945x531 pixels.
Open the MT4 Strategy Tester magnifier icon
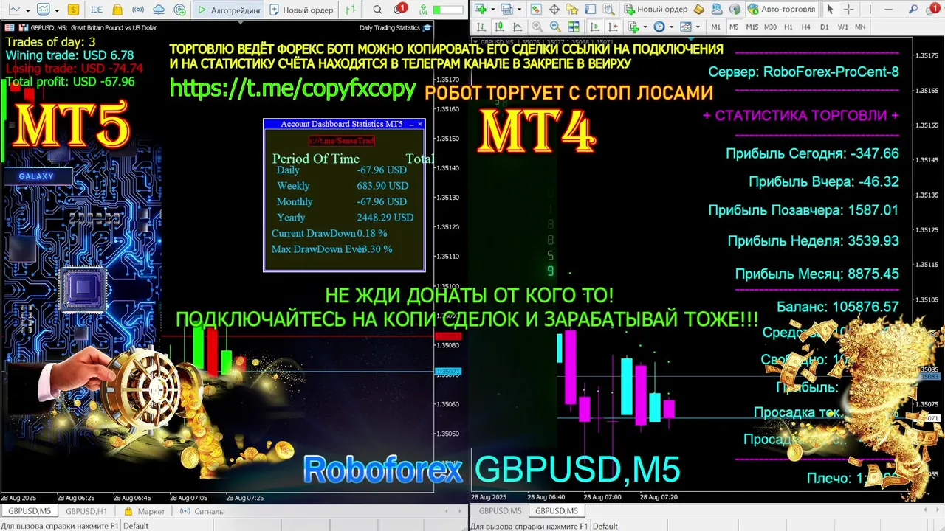tap(608, 9)
